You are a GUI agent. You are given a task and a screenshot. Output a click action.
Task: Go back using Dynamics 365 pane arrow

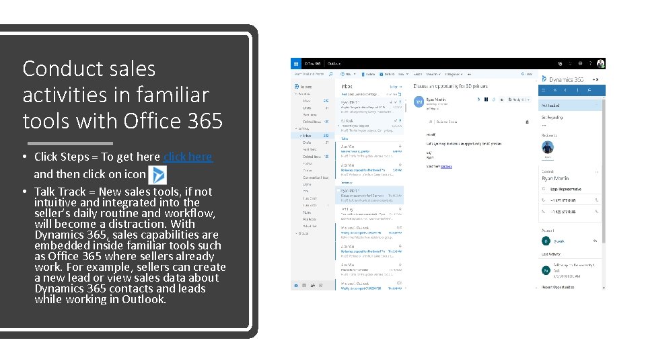click(x=566, y=90)
